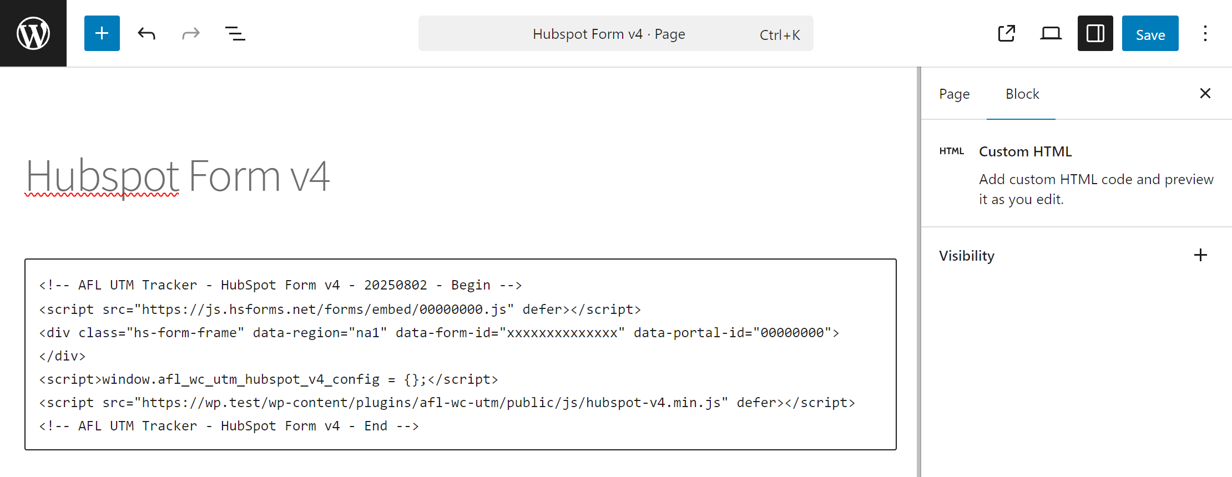Click the hubspot-v4.min.js script line
Viewport: 1232px width, 477px height.
point(447,403)
